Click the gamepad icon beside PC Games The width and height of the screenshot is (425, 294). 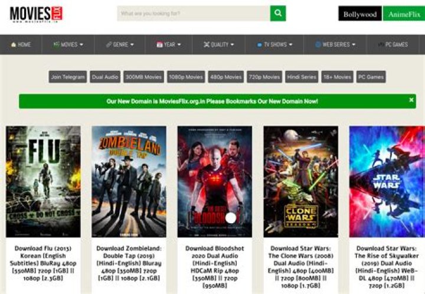point(381,44)
